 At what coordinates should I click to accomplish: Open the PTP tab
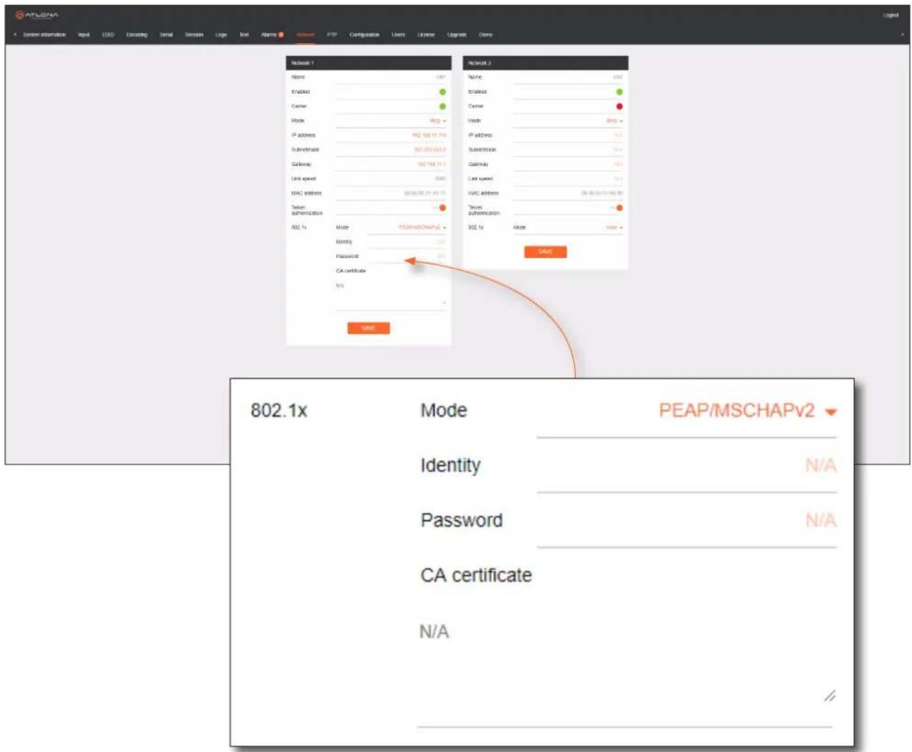(x=332, y=35)
